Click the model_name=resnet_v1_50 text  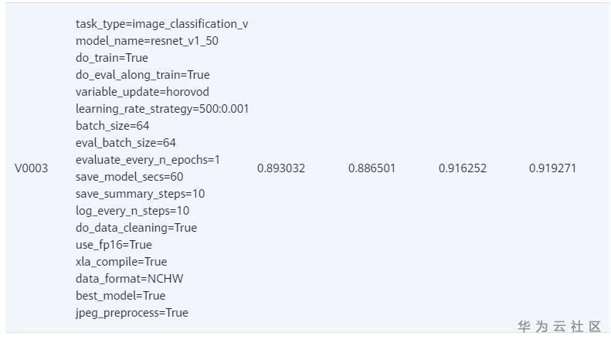147,41
